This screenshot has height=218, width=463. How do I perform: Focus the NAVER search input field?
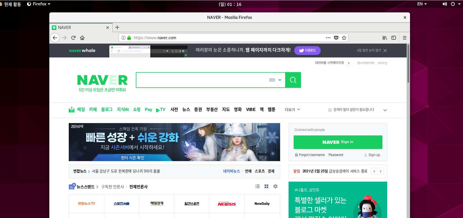pyautogui.click(x=202, y=80)
